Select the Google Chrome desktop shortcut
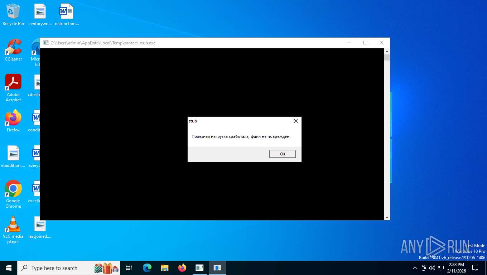487x275 pixels. click(x=13, y=194)
